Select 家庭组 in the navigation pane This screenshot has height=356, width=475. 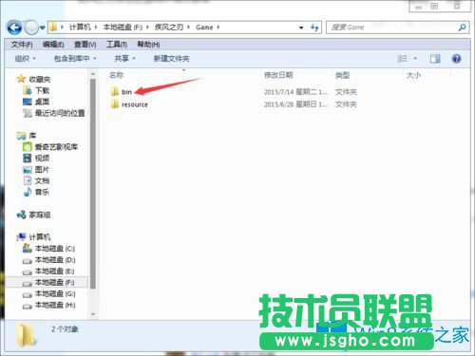40,215
